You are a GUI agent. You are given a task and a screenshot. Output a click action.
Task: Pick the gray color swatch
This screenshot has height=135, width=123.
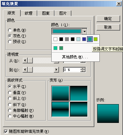[x=67, y=39]
